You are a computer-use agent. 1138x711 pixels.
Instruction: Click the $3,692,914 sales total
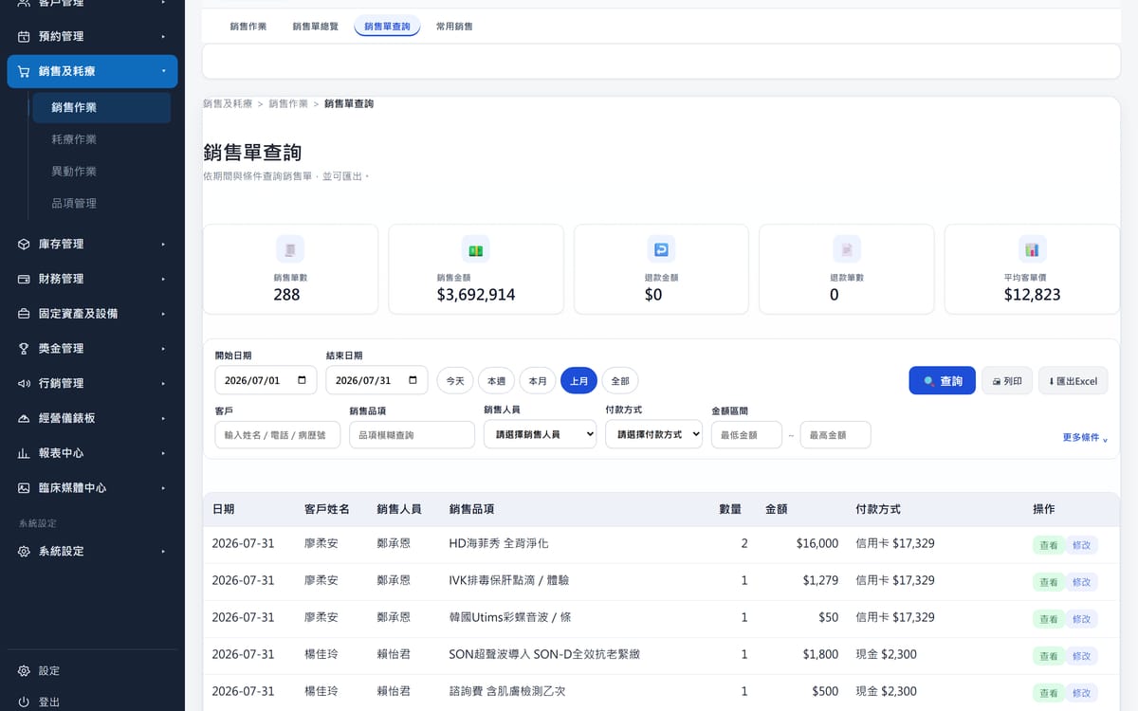point(476,295)
